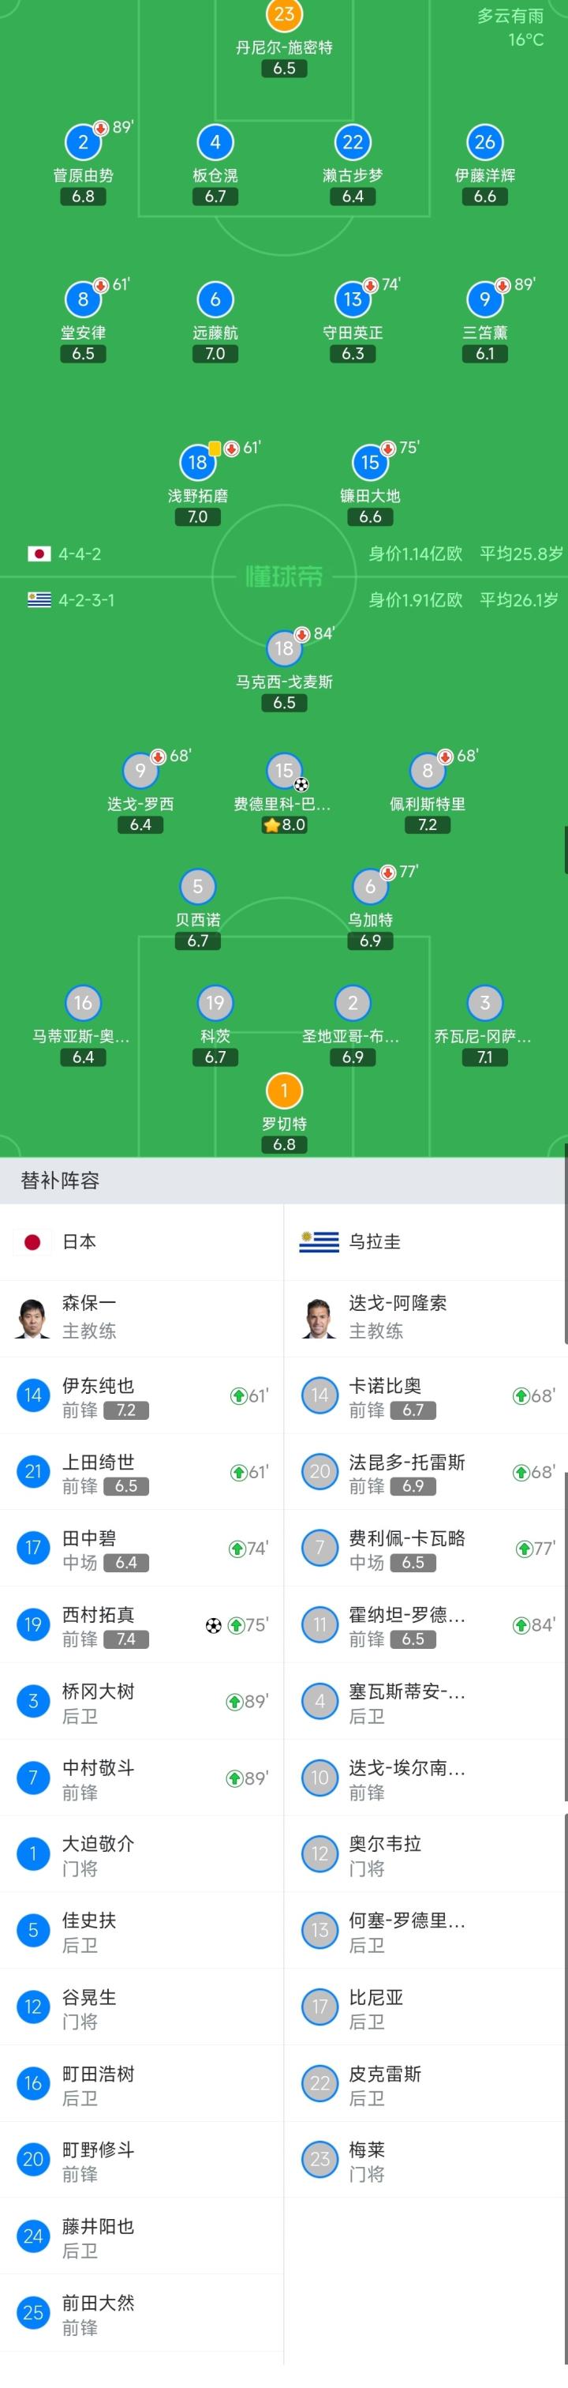This screenshot has width=568, height=2388.
Task: Open goalkeeper 大迫敬介 bench entry
Action: coord(142,1854)
